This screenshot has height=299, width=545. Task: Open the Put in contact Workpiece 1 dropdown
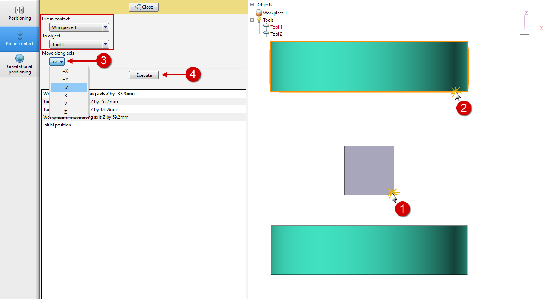[x=105, y=27]
